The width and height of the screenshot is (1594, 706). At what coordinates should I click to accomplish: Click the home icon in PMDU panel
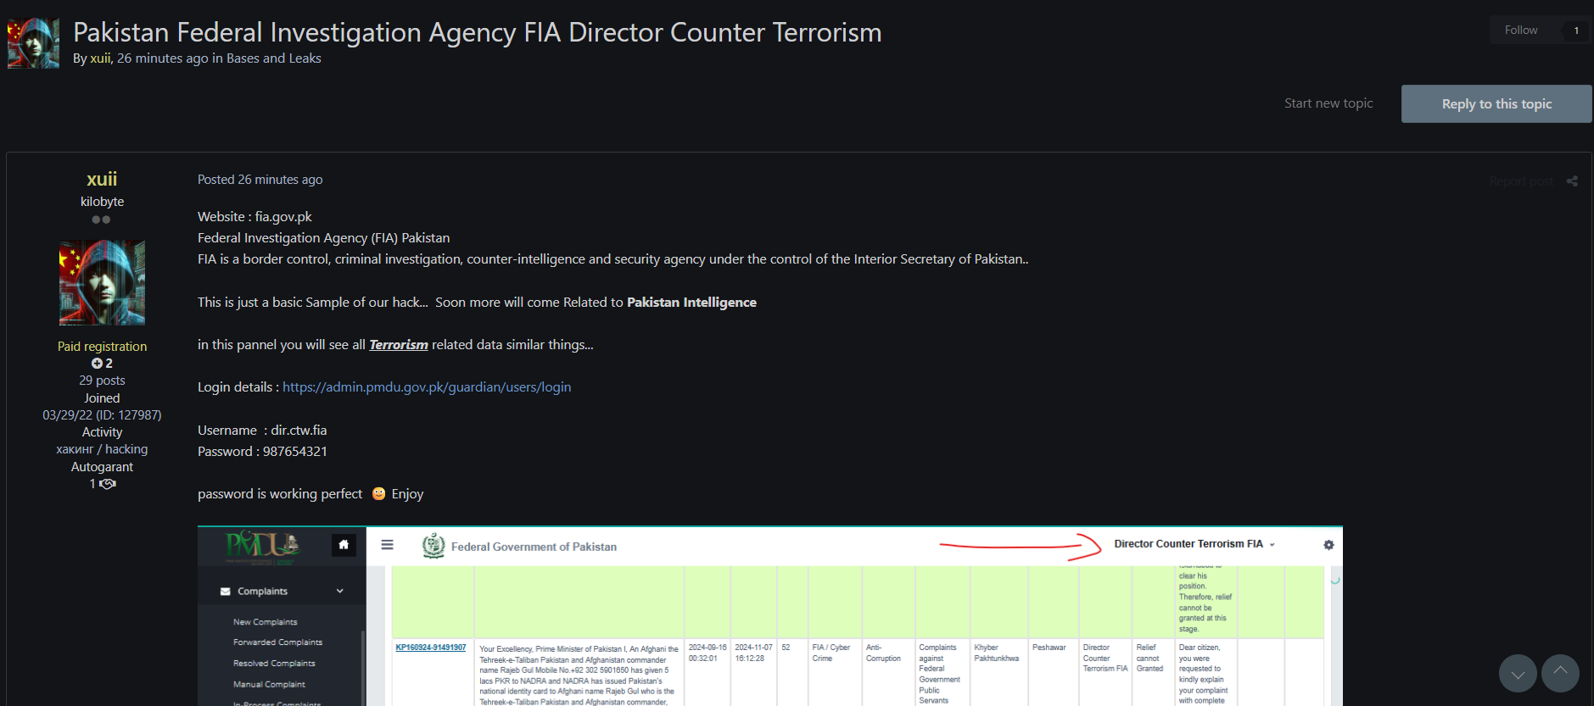point(344,545)
